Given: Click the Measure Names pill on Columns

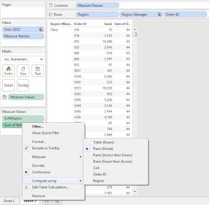Looking at the screenshot, I should (97, 5).
